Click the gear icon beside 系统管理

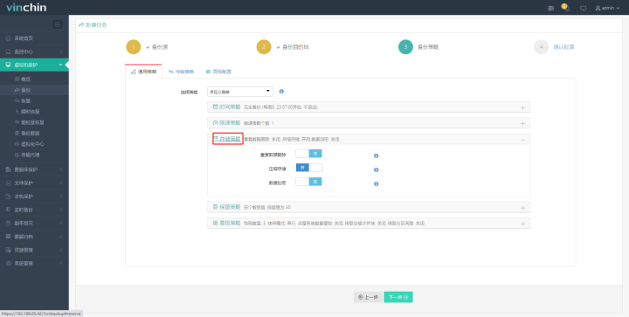coord(9,264)
